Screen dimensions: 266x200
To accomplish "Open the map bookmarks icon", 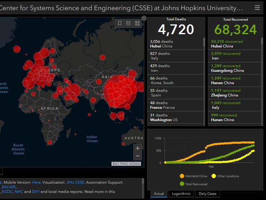I will (x=120, y=23).
